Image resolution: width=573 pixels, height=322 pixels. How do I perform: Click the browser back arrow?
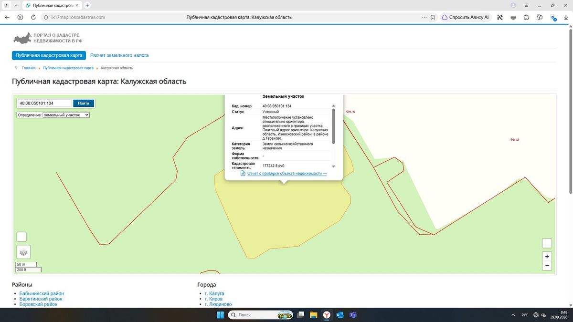point(7,17)
